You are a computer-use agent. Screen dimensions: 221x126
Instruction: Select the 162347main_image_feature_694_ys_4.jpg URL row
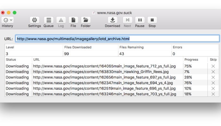point(103,83)
